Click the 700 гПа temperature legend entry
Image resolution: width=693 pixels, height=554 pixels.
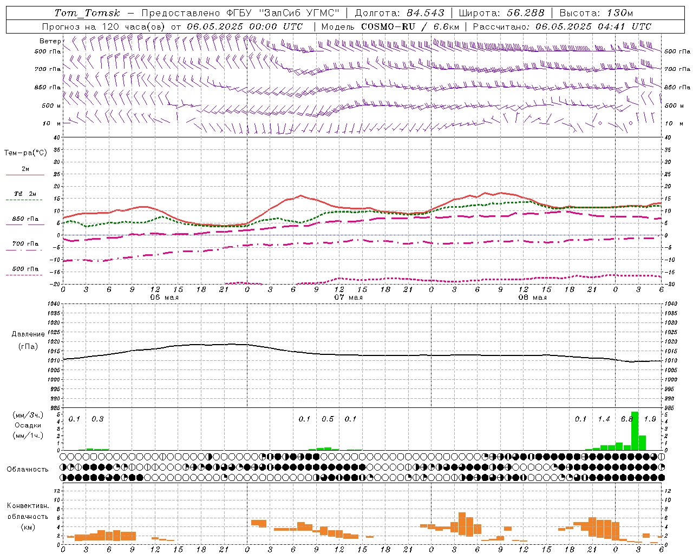(25, 244)
